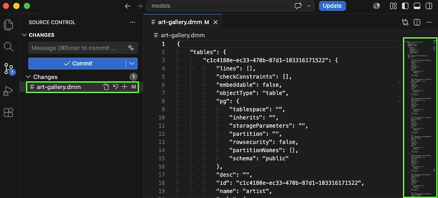Click the minimap on the right
This screenshot has width=438, height=198.
[420, 118]
